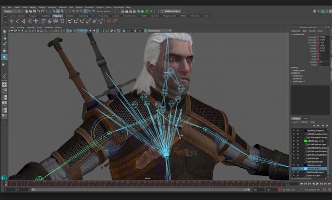Click the Redo arrow in status line

[42, 11]
